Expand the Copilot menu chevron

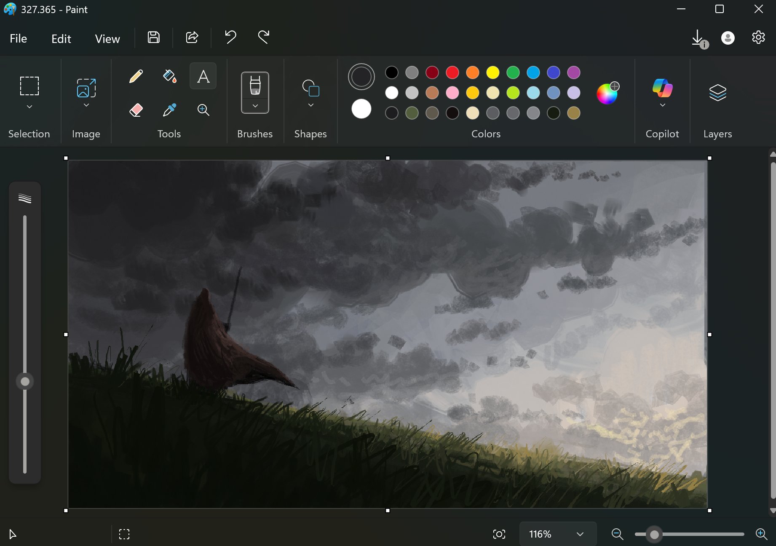coord(662,105)
